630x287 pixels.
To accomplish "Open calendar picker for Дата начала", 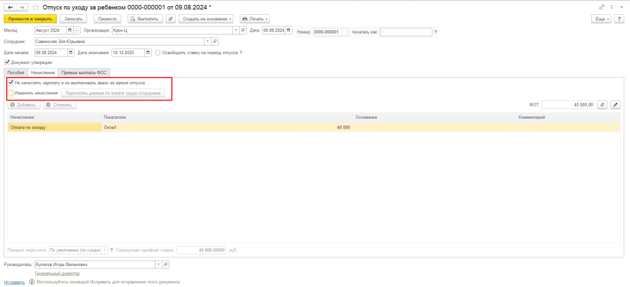I will point(71,52).
